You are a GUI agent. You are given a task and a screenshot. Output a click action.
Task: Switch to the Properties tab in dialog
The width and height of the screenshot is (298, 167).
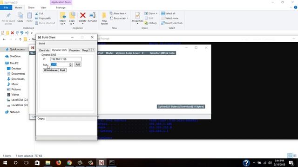click(x=74, y=51)
